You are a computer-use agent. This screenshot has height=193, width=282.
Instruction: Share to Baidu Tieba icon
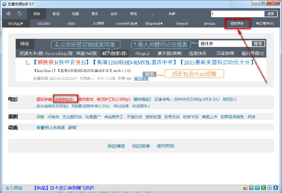pyautogui.click(x=269, y=188)
